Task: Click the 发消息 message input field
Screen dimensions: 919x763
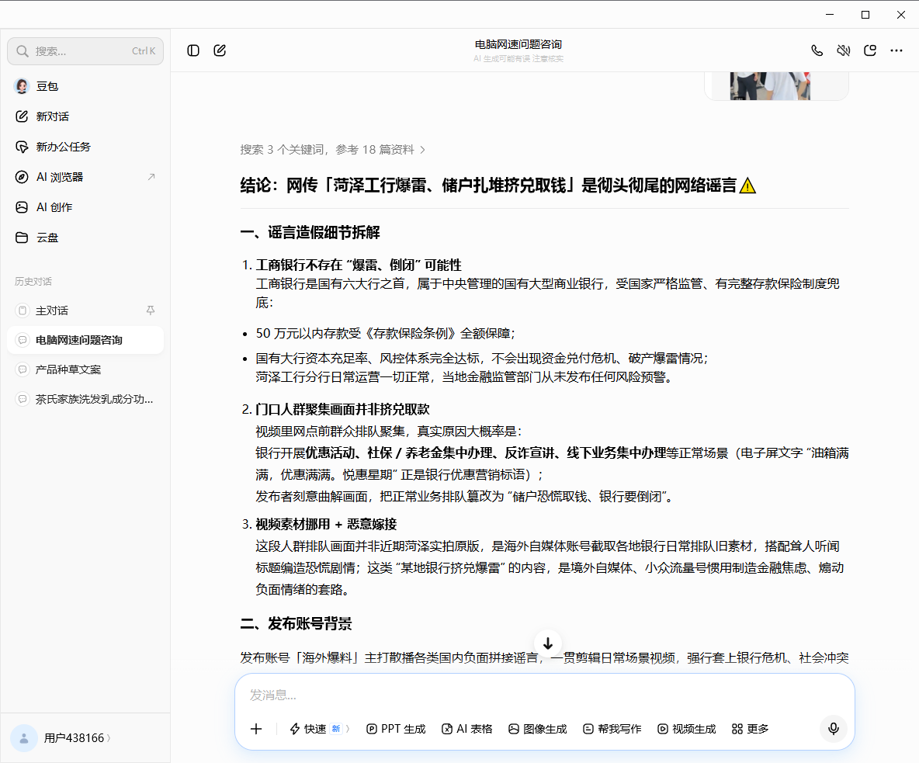Action: point(544,695)
